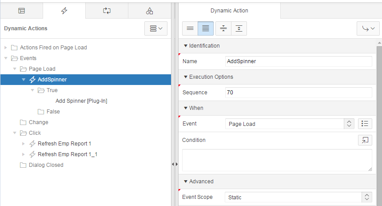Click the Expand All groups icon
The width and height of the screenshot is (382, 206).
click(239, 28)
